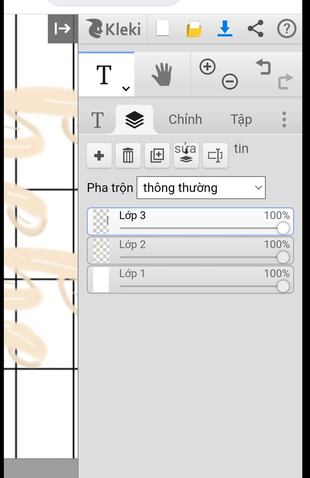Zoom in with plus magnifier

207,67
